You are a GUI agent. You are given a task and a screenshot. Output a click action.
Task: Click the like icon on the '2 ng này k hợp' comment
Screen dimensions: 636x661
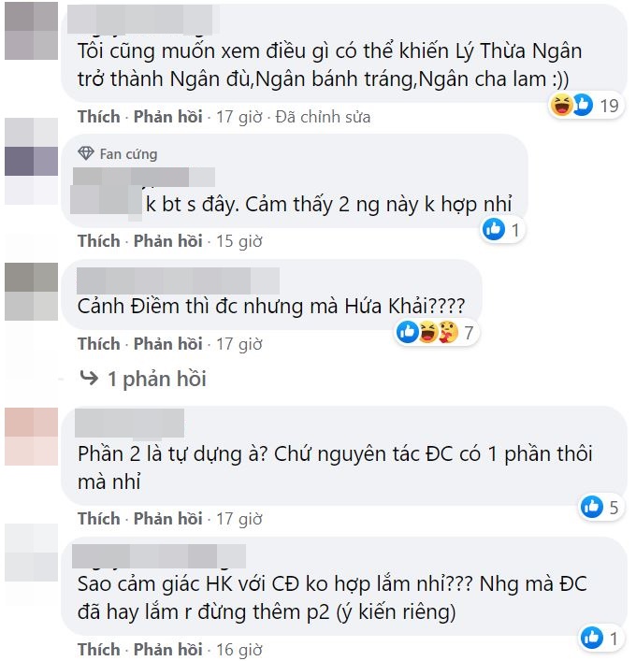tap(494, 230)
